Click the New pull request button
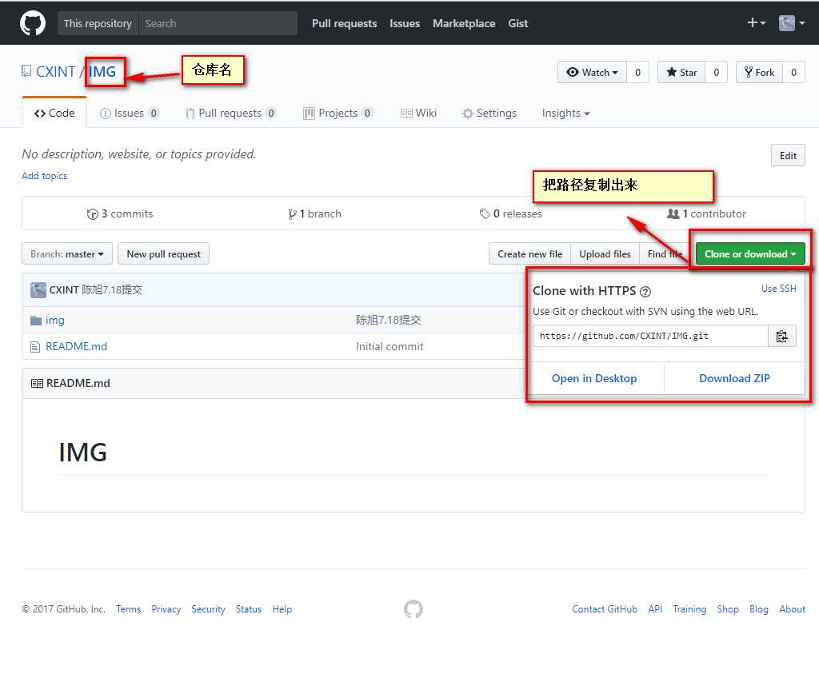The image size is (819, 682). pyautogui.click(x=163, y=253)
